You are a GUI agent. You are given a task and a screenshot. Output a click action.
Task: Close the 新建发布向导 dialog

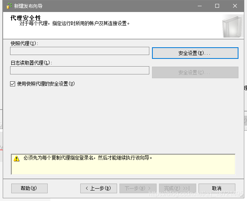pyautogui.click(x=235, y=6)
